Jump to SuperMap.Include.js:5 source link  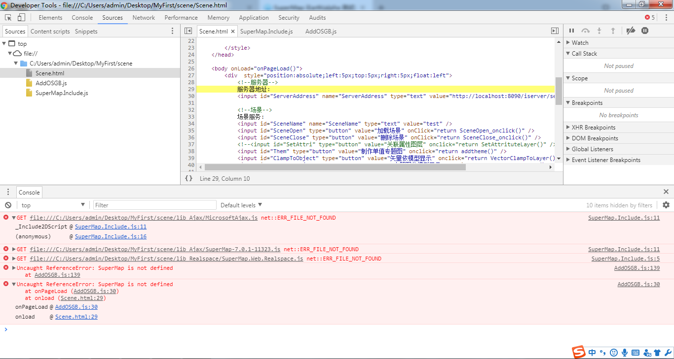(x=626, y=259)
